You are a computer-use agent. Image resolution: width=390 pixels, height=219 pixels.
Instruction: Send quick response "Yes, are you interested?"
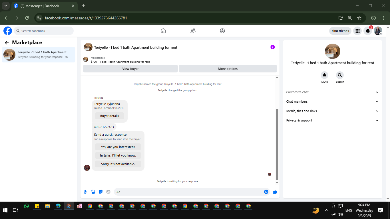[x=118, y=147]
